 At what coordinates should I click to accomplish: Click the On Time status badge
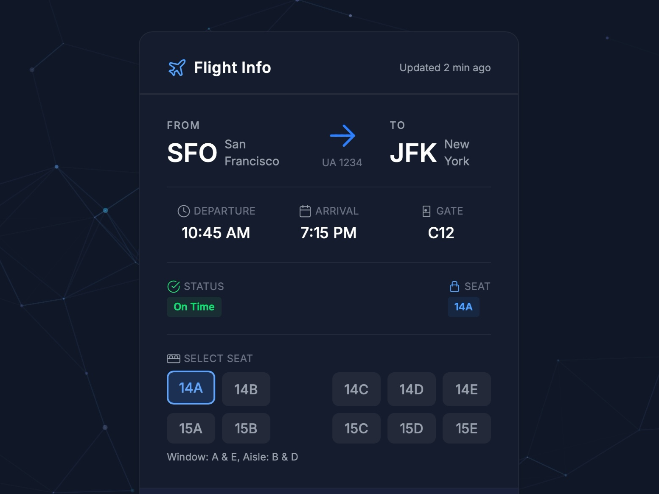(194, 307)
